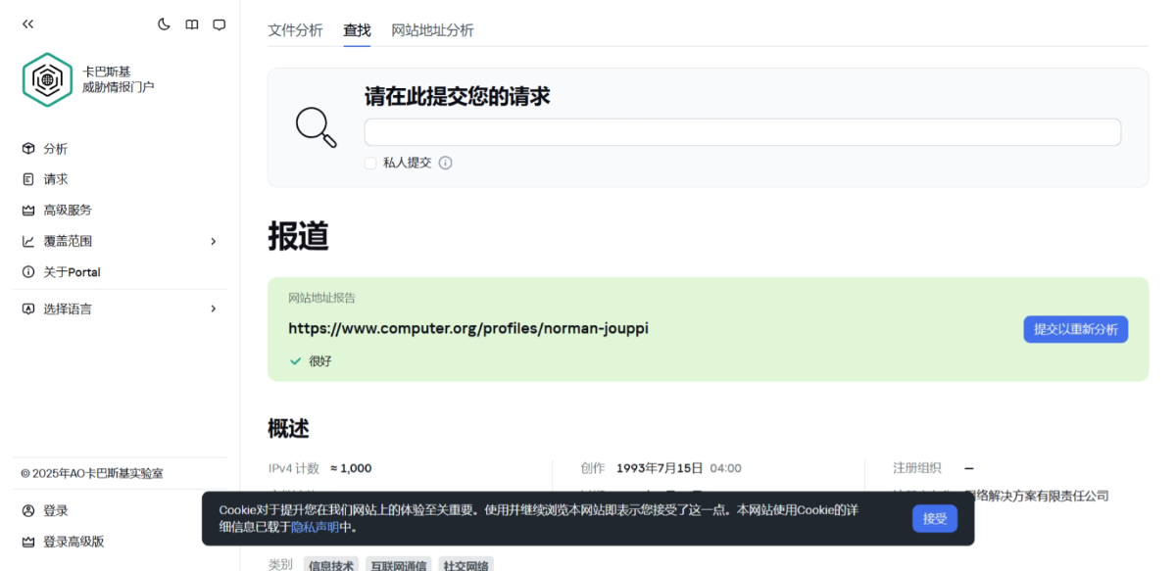Click the 请求 document icon
Screen dimensions: 1176x571
(28, 179)
